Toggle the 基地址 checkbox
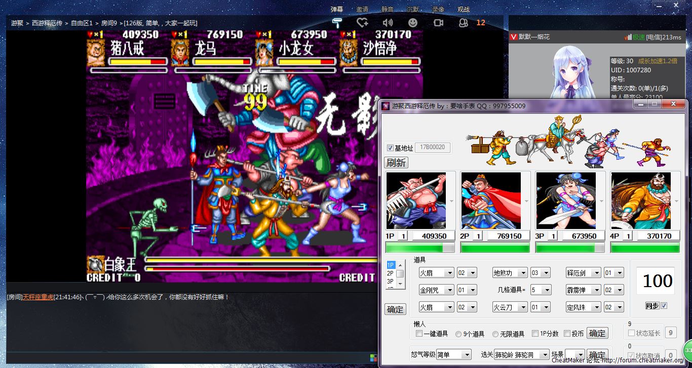 pos(390,148)
